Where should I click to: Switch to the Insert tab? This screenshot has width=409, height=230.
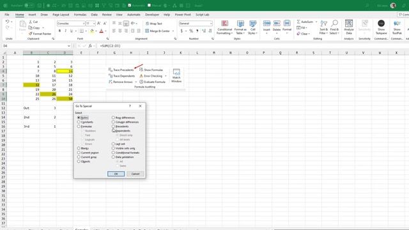click(x=32, y=15)
